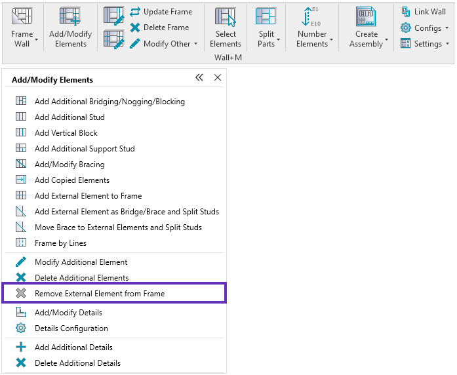457x375 pixels.
Task: Expand the Split Parts dropdown
Action: click(279, 41)
